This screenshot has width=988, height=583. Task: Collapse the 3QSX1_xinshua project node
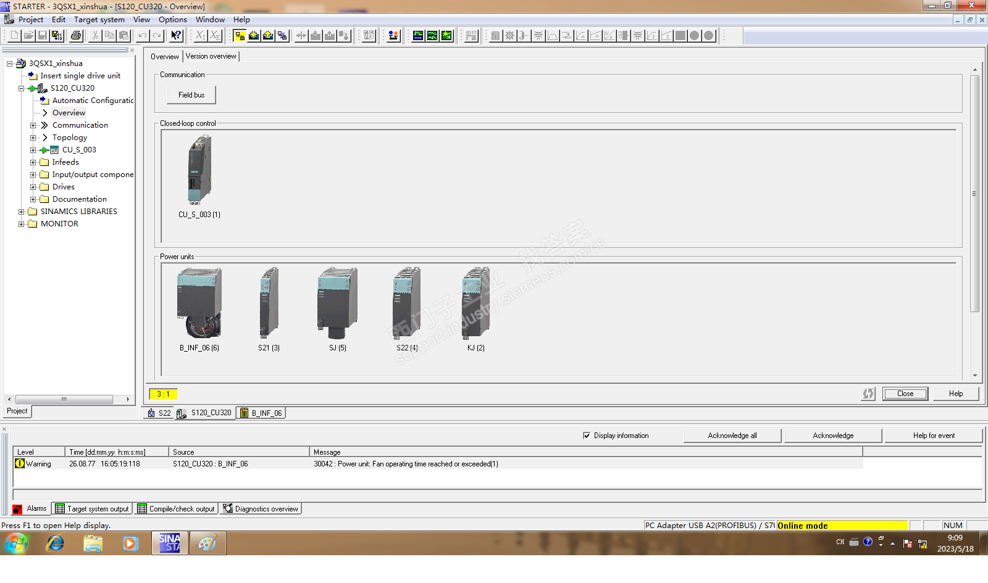point(10,64)
